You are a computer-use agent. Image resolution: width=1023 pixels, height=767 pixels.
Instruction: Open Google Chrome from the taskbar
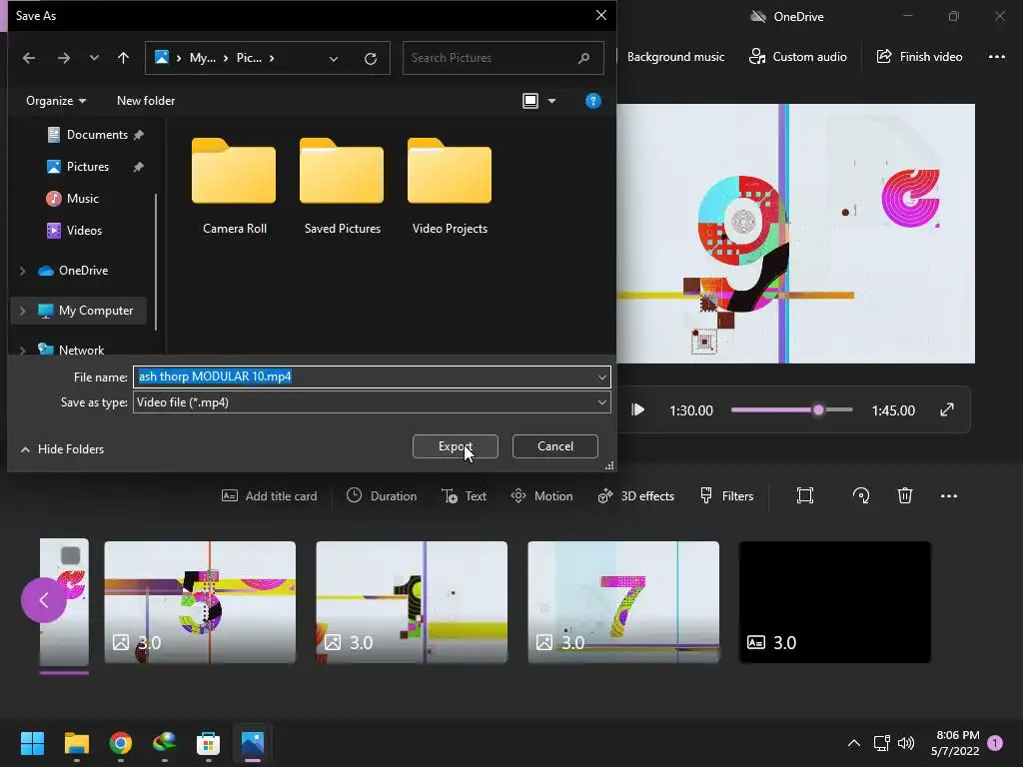pos(121,743)
